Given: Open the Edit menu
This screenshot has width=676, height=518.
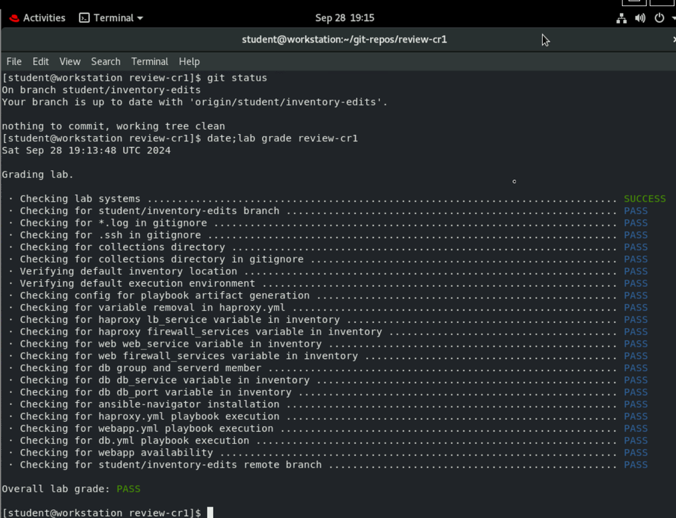Looking at the screenshot, I should (41, 62).
